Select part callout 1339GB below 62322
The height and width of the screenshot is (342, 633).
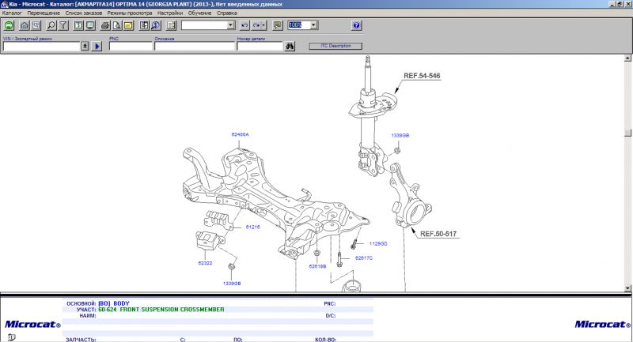pyautogui.click(x=232, y=284)
